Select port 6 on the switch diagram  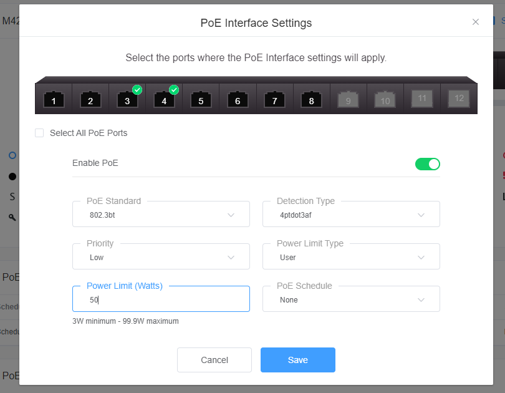click(238, 100)
